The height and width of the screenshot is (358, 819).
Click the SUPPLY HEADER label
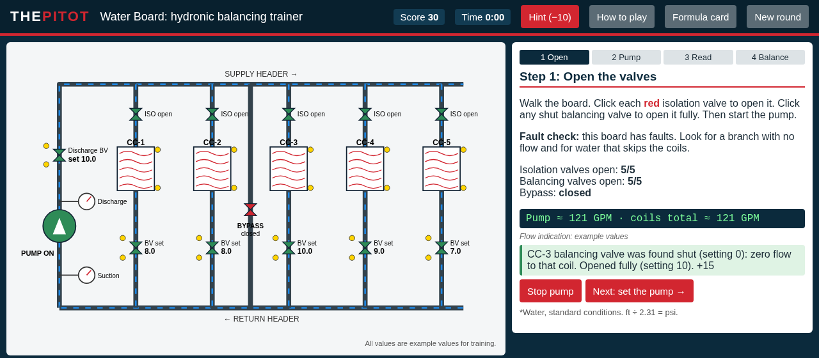pyautogui.click(x=261, y=74)
